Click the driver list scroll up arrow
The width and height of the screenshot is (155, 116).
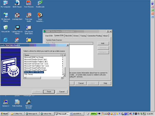tap(64, 55)
